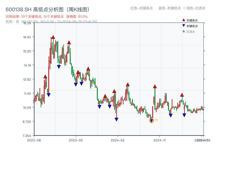Click the orange circled T1 marker on the chart

point(151,120)
